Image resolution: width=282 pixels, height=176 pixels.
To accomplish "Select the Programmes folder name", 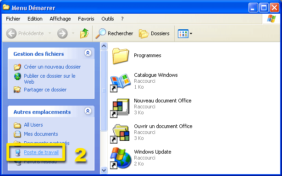I will pyautogui.click(x=148, y=56).
